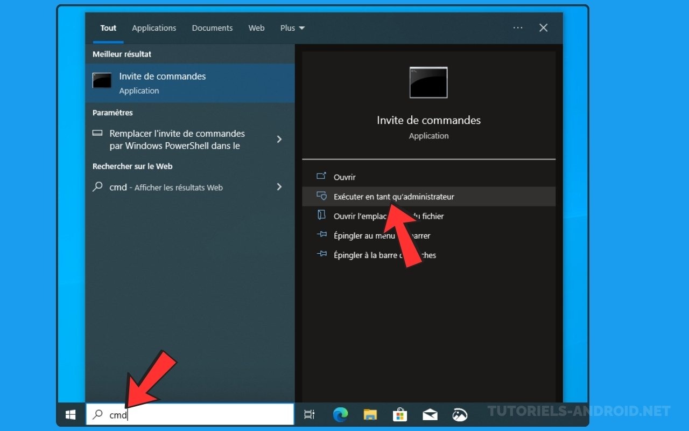Click the Rechercher sur le Web heading
Viewport: 689px width, 431px height.
132,166
